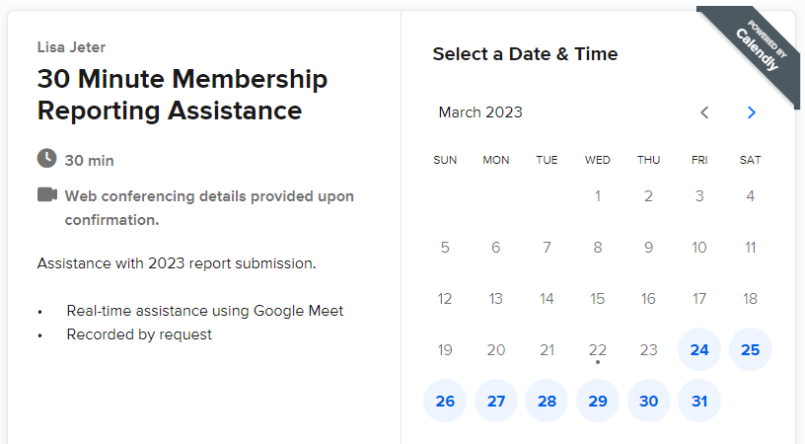The width and height of the screenshot is (805, 444).
Task: Choose March 27 as the meeting date
Action: [x=496, y=401]
